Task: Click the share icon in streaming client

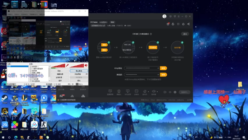Action: click(x=188, y=24)
